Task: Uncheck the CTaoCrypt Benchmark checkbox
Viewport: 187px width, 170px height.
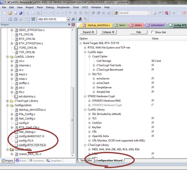Action: pos(153,70)
